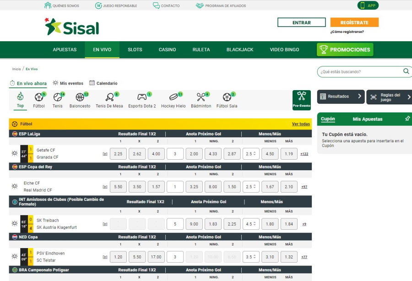Select MÁS odds 2.10 for Elche match

point(289,187)
